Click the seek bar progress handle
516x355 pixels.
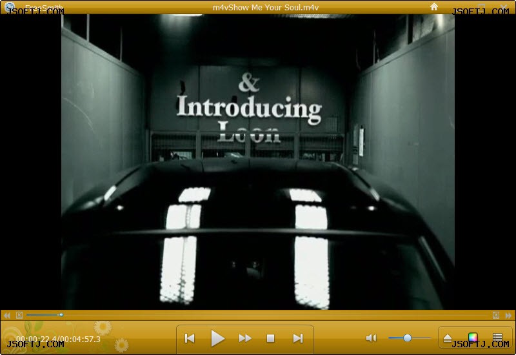[61, 315]
